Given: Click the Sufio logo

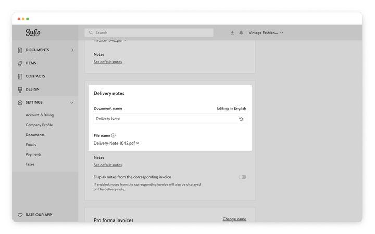Looking at the screenshot, I should [33, 32].
